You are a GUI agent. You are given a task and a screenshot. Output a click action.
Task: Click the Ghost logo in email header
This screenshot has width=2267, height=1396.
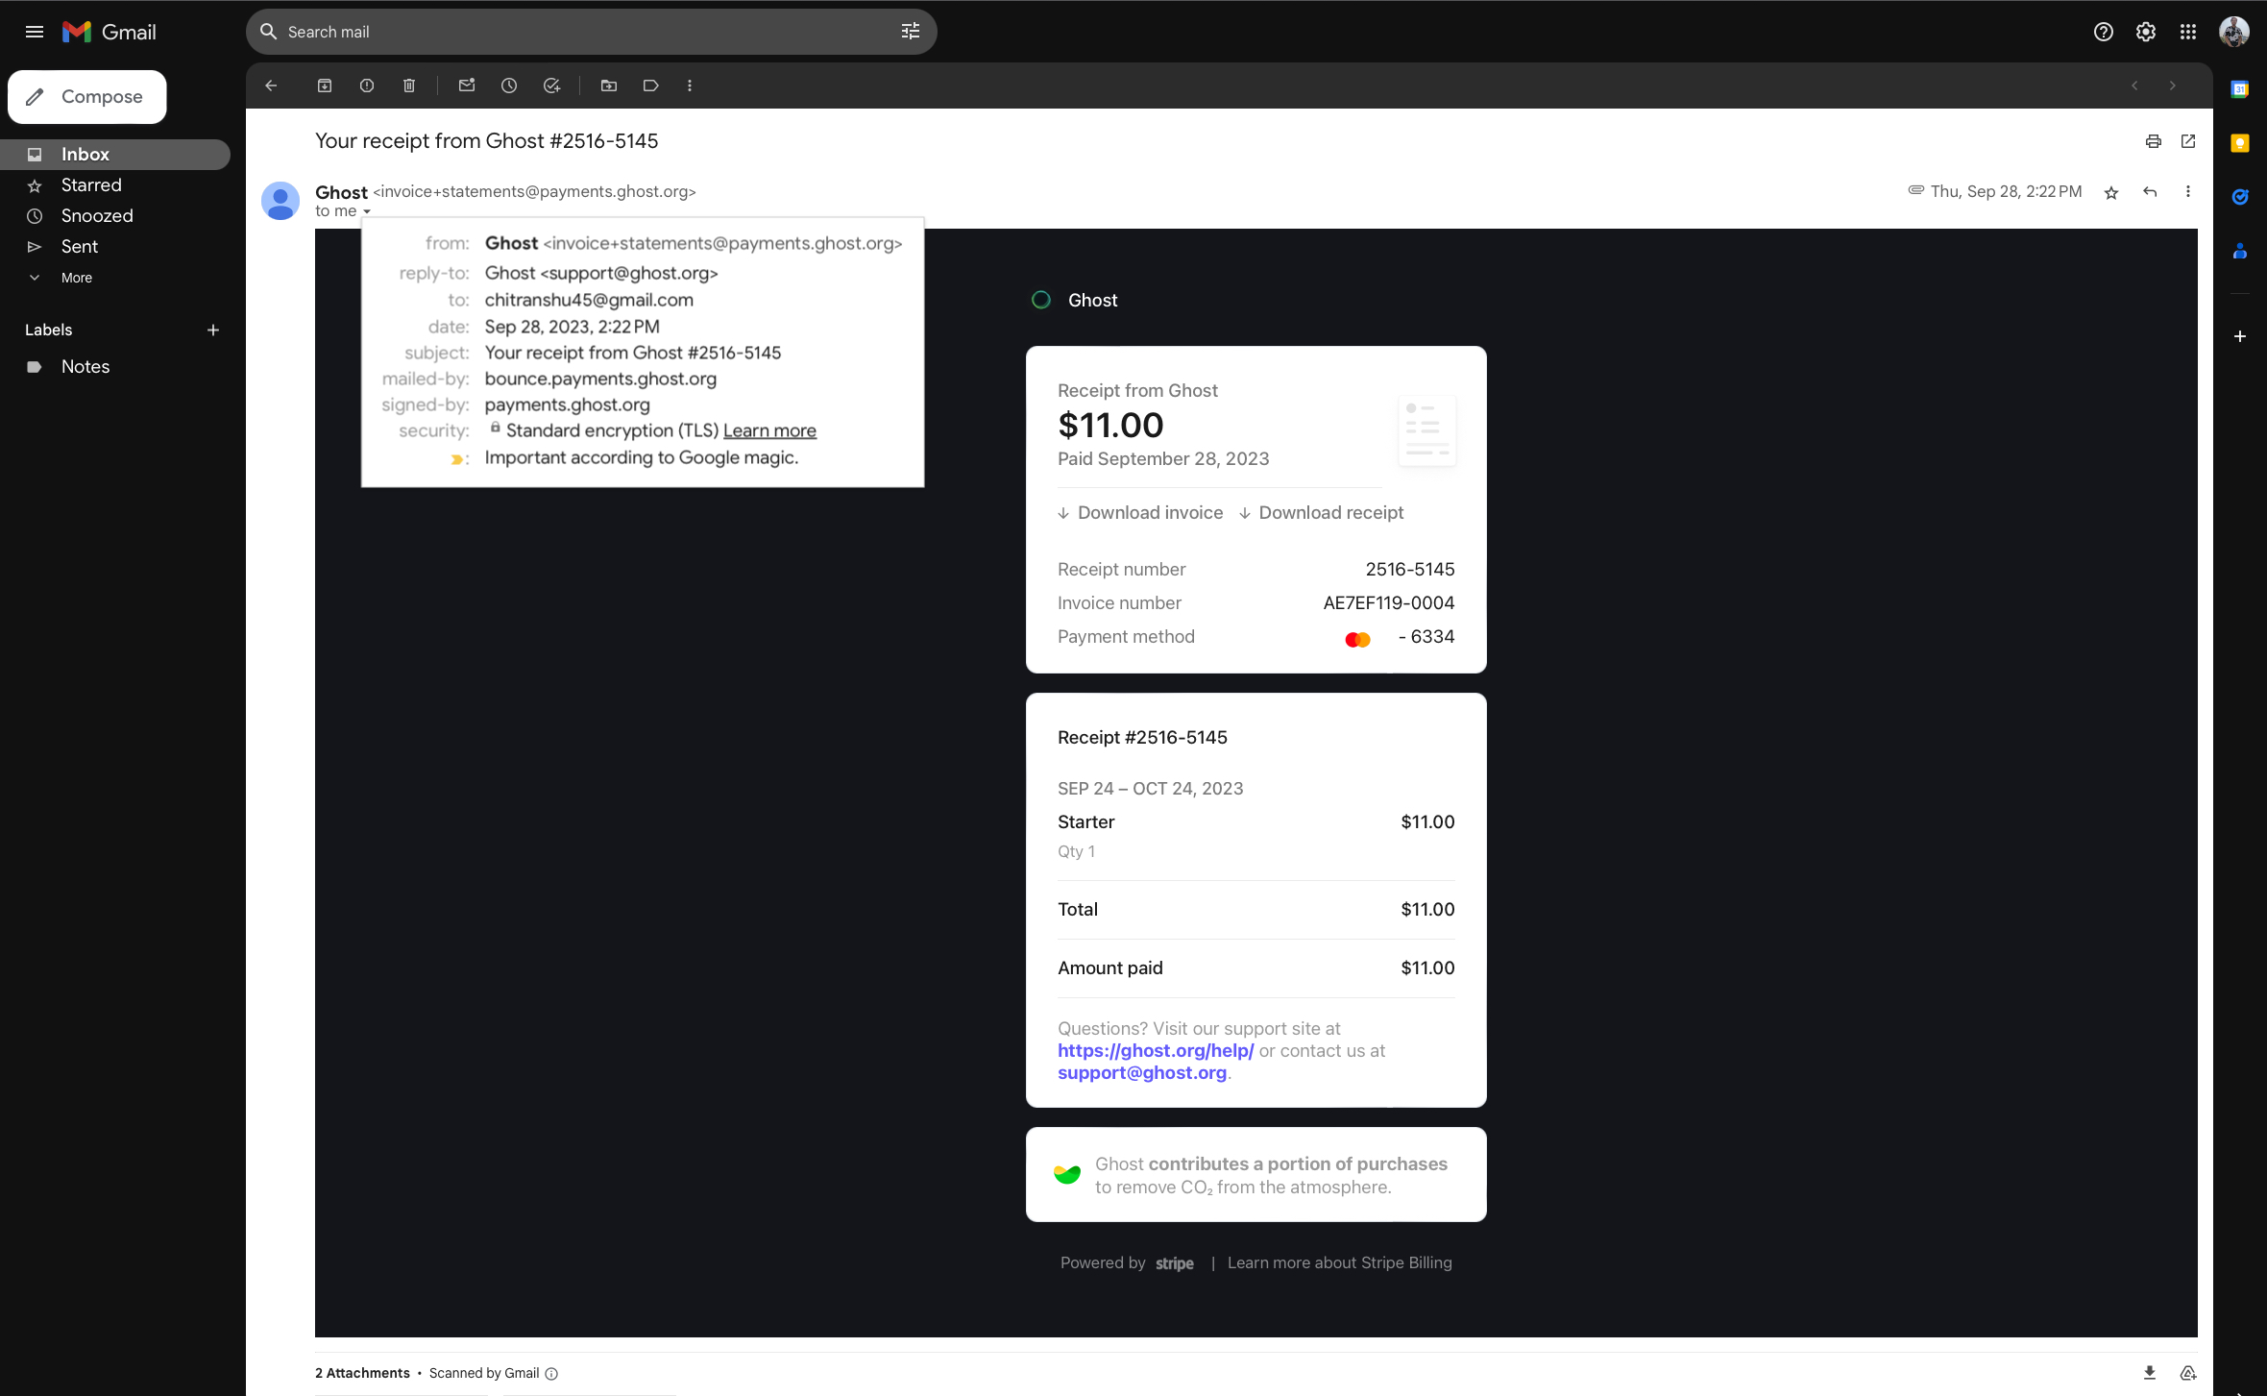(x=1040, y=300)
